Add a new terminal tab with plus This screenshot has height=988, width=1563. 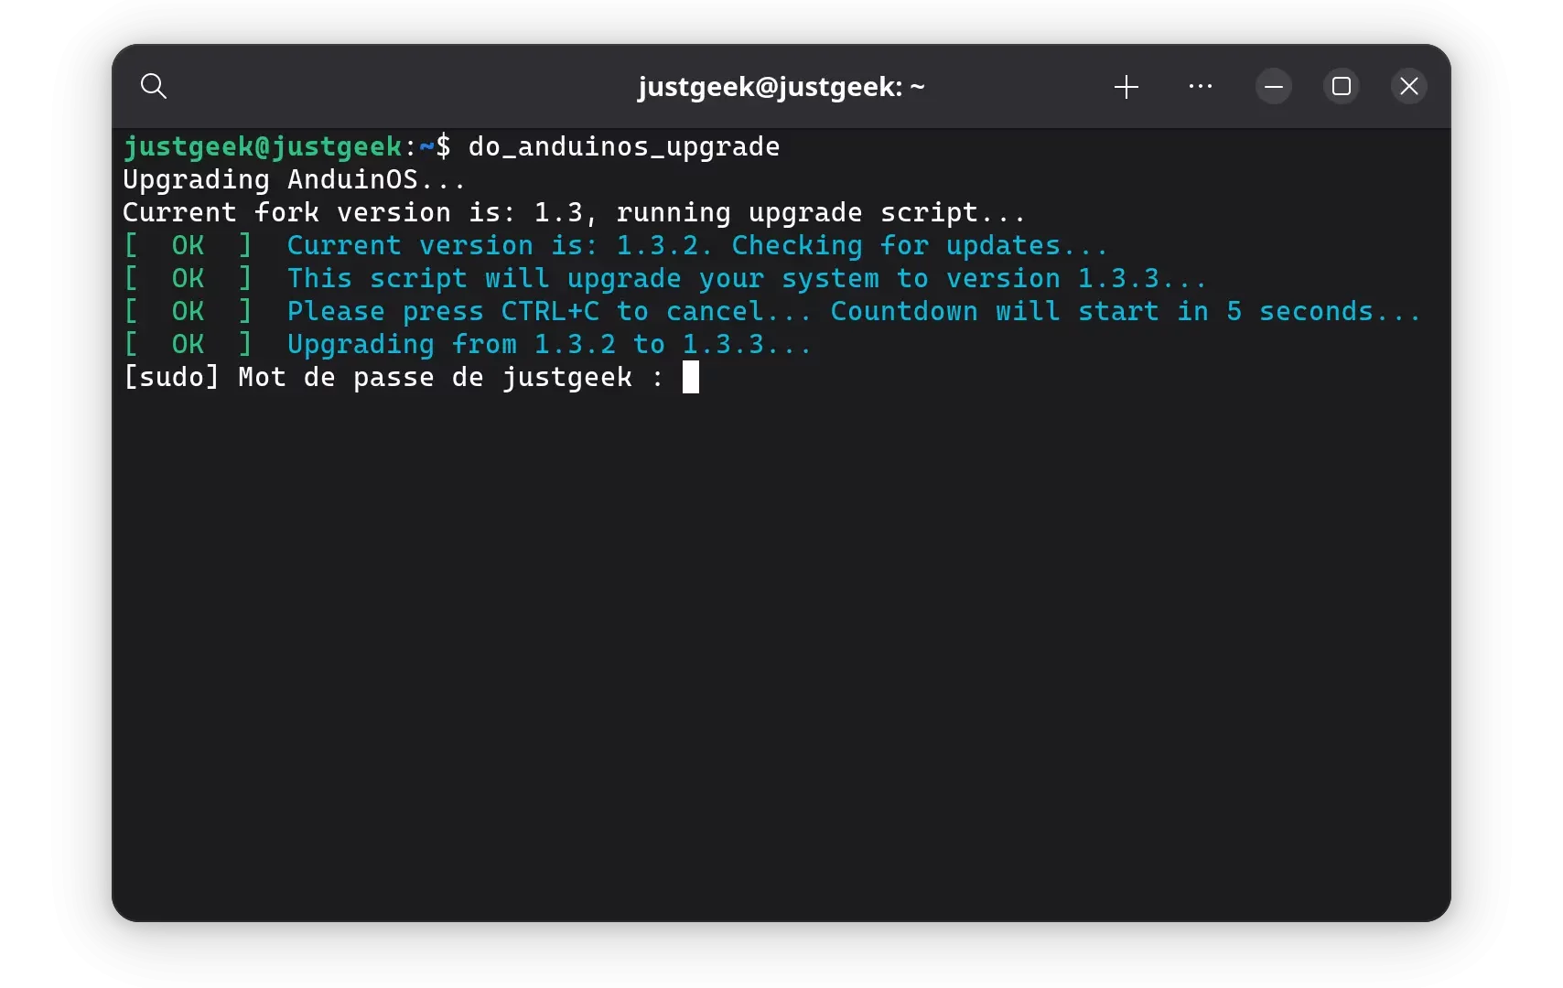[x=1126, y=87]
